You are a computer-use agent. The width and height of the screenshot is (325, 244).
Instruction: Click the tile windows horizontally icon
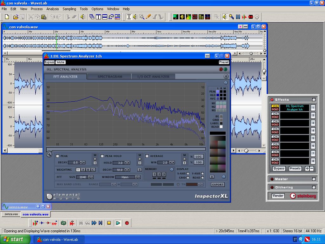pyautogui.click(x=105, y=17)
